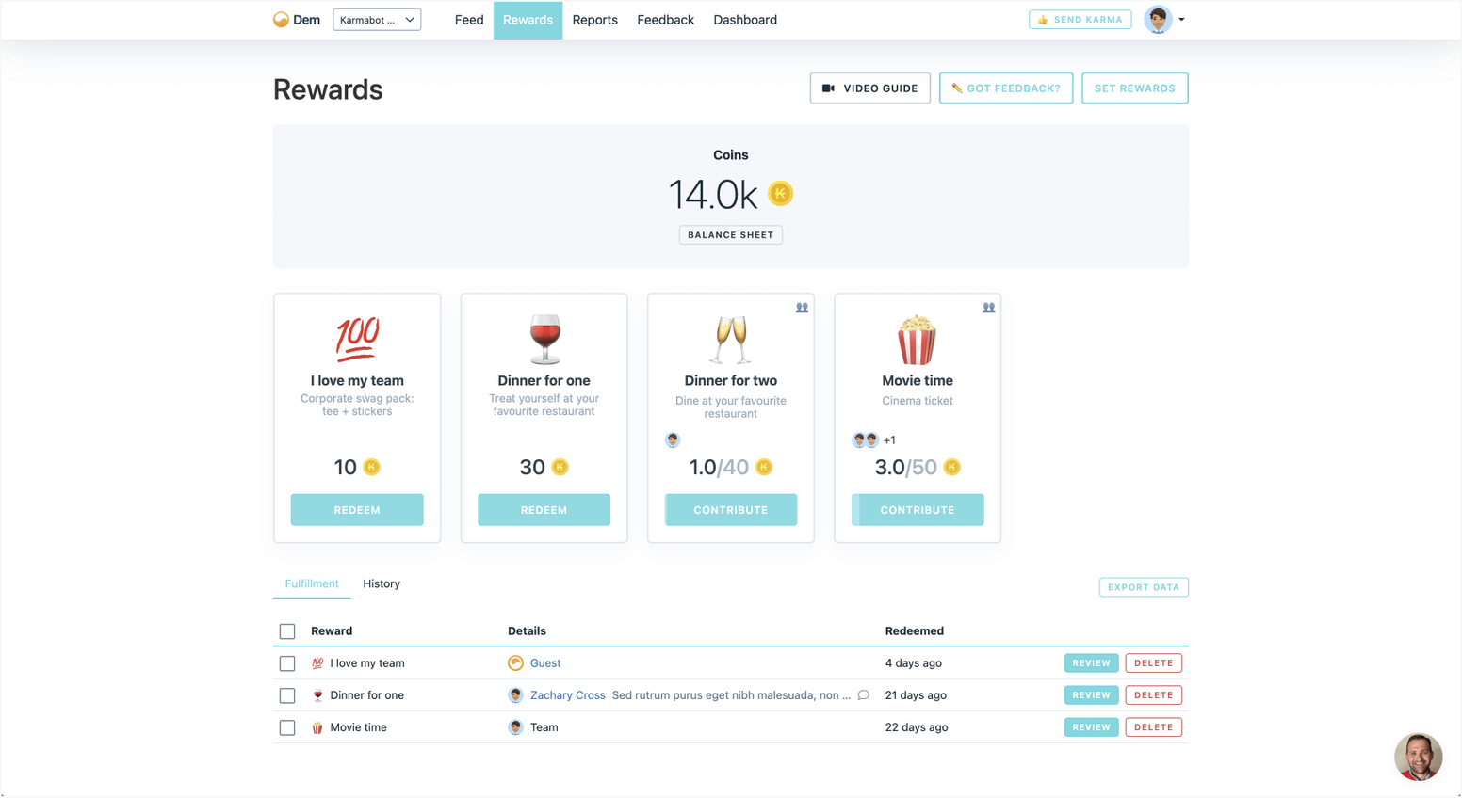The height and width of the screenshot is (798, 1462).
Task: Click the Send Karma button
Action: pos(1080,20)
